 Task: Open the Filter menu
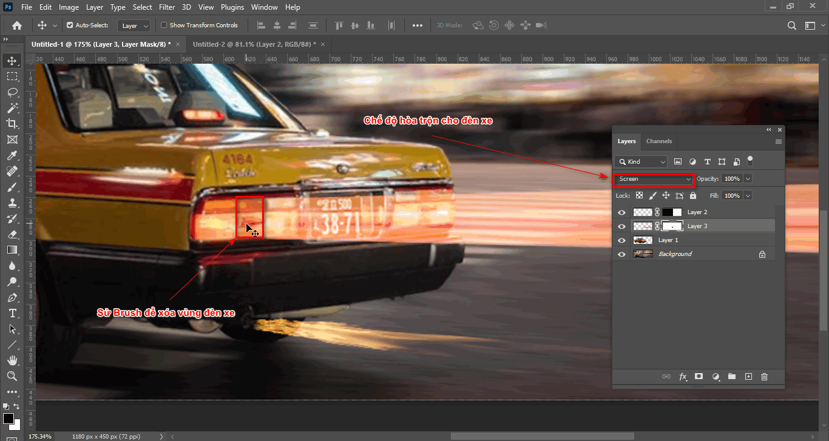pyautogui.click(x=167, y=7)
